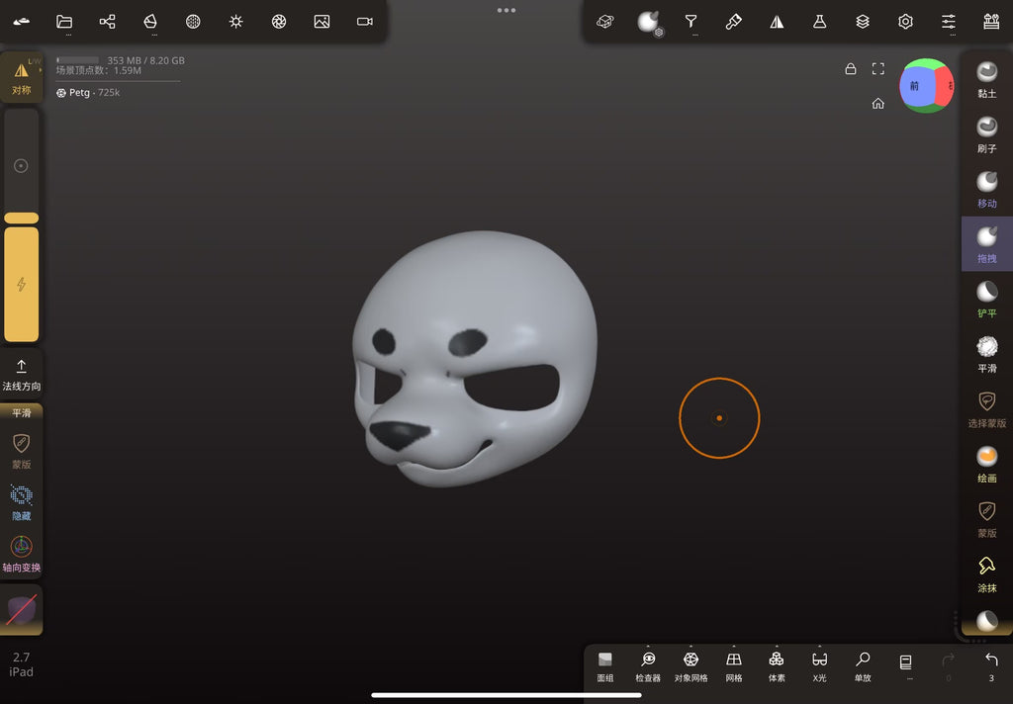Adjust the yellow intensity slider
Image resolution: width=1013 pixels, height=704 pixels.
click(x=22, y=284)
